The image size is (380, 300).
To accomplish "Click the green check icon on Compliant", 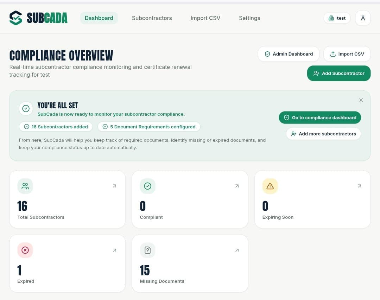I will pos(147,186).
